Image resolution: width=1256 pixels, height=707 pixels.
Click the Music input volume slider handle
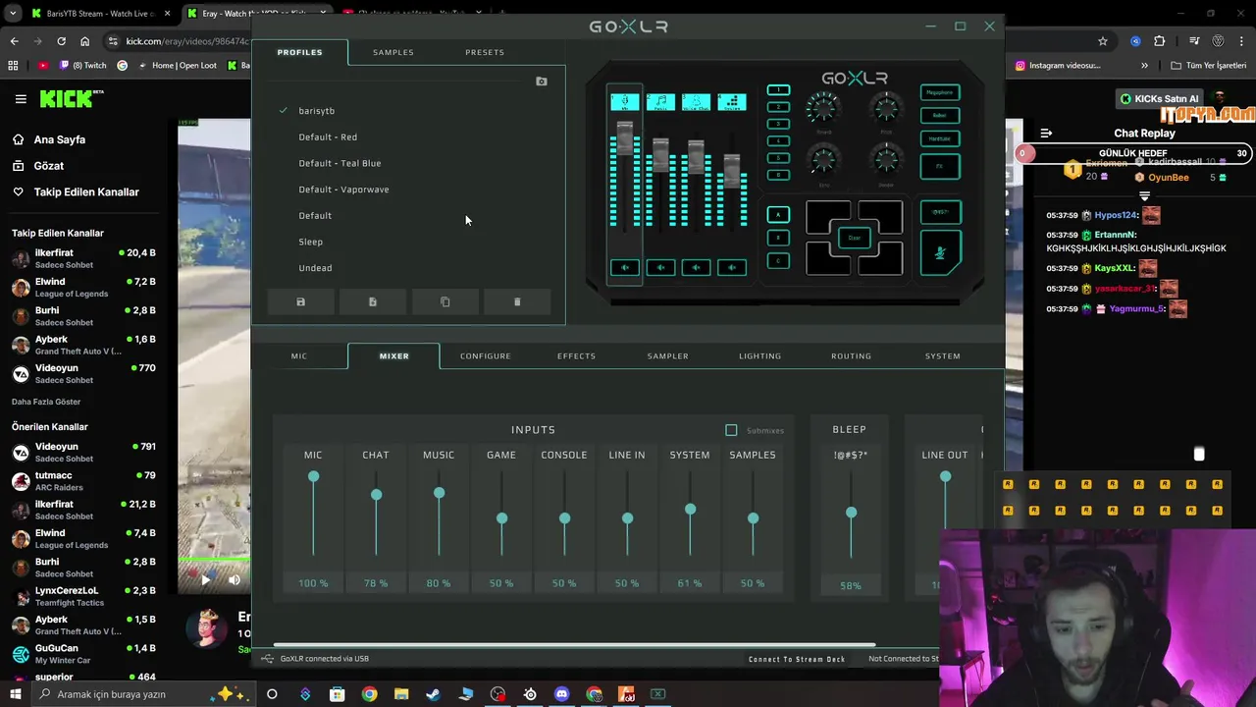[440, 493]
